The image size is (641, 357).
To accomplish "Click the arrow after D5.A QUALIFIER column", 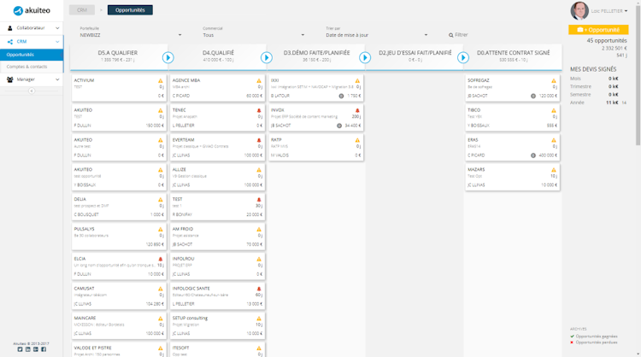I will click(168, 57).
